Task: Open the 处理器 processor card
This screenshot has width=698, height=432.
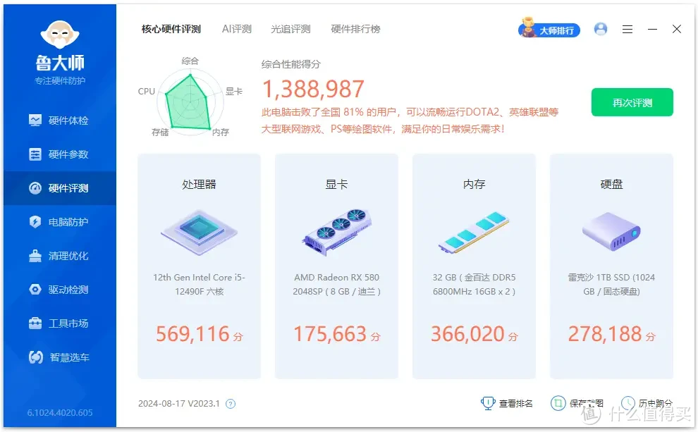Action: pyautogui.click(x=199, y=266)
